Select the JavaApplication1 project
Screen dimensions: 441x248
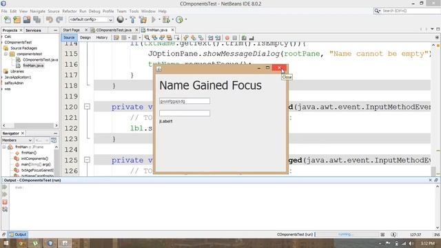click(x=18, y=77)
